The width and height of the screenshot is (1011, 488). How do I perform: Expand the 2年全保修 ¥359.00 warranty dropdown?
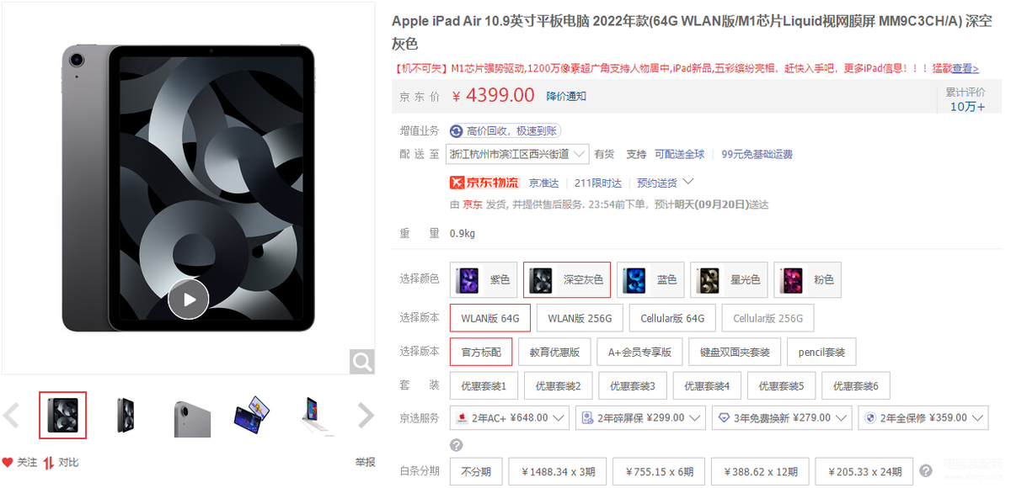(923, 417)
